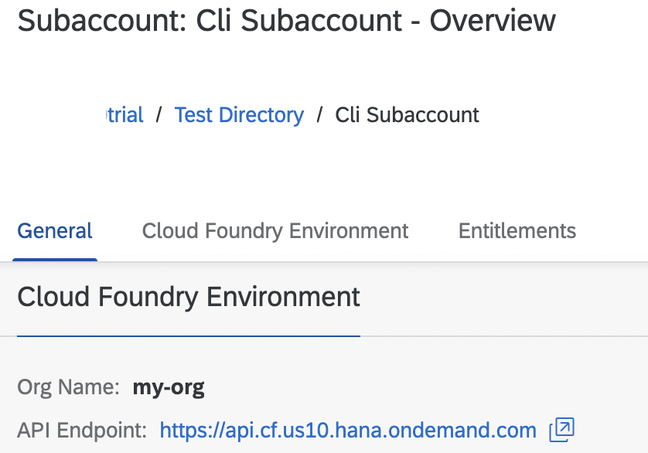648x453 pixels.
Task: Click the slash separator after trial
Action: coord(159,115)
